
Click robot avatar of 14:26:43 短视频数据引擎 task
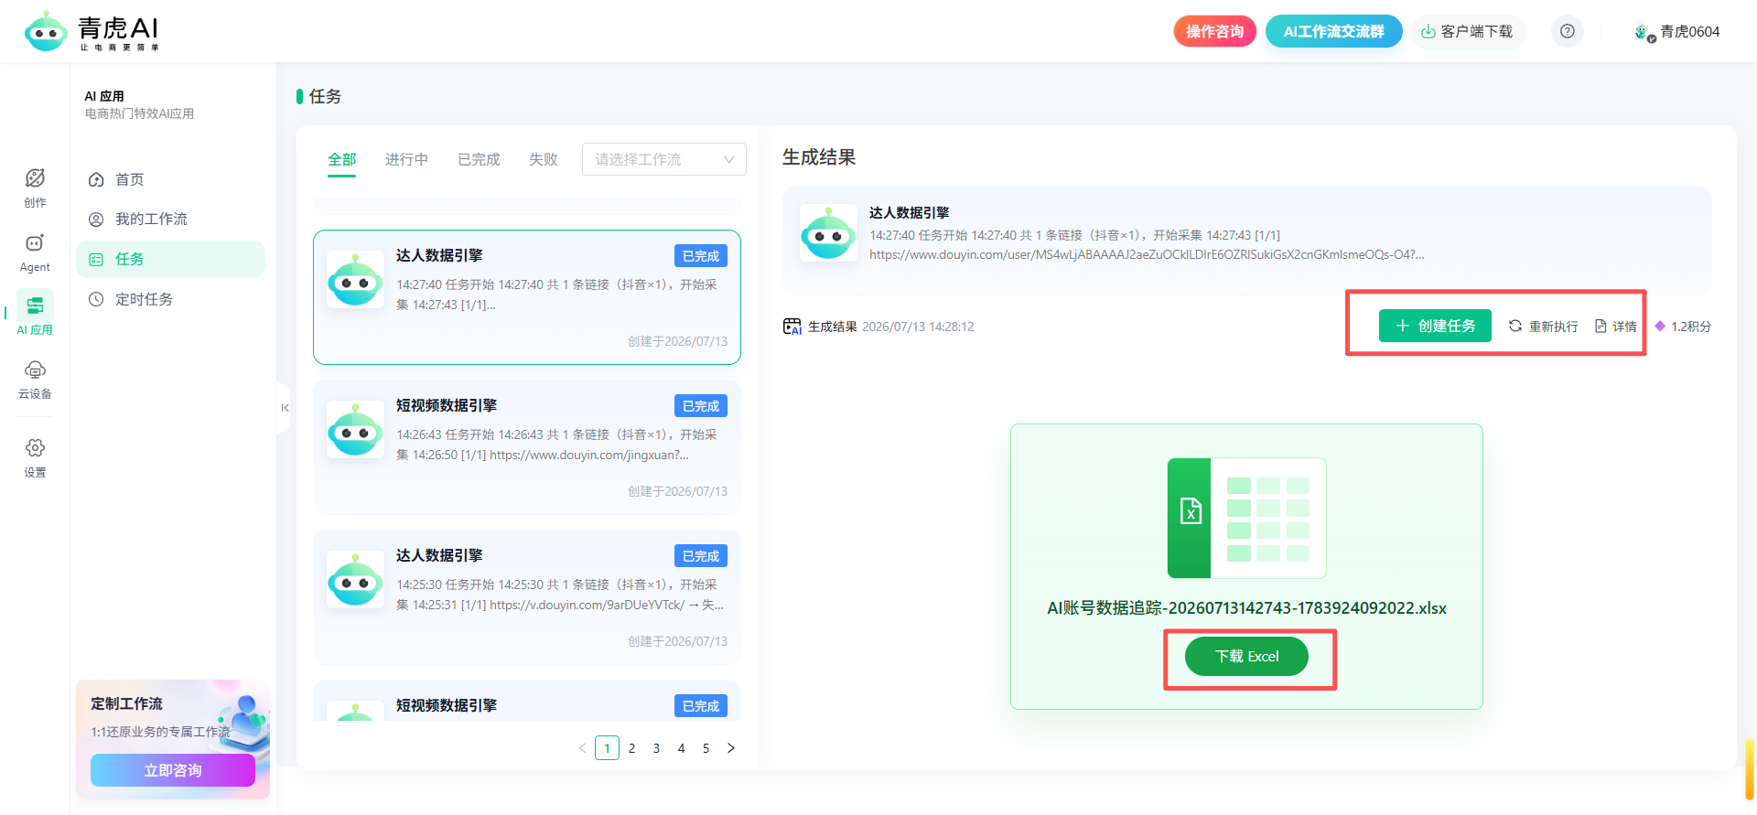click(355, 429)
